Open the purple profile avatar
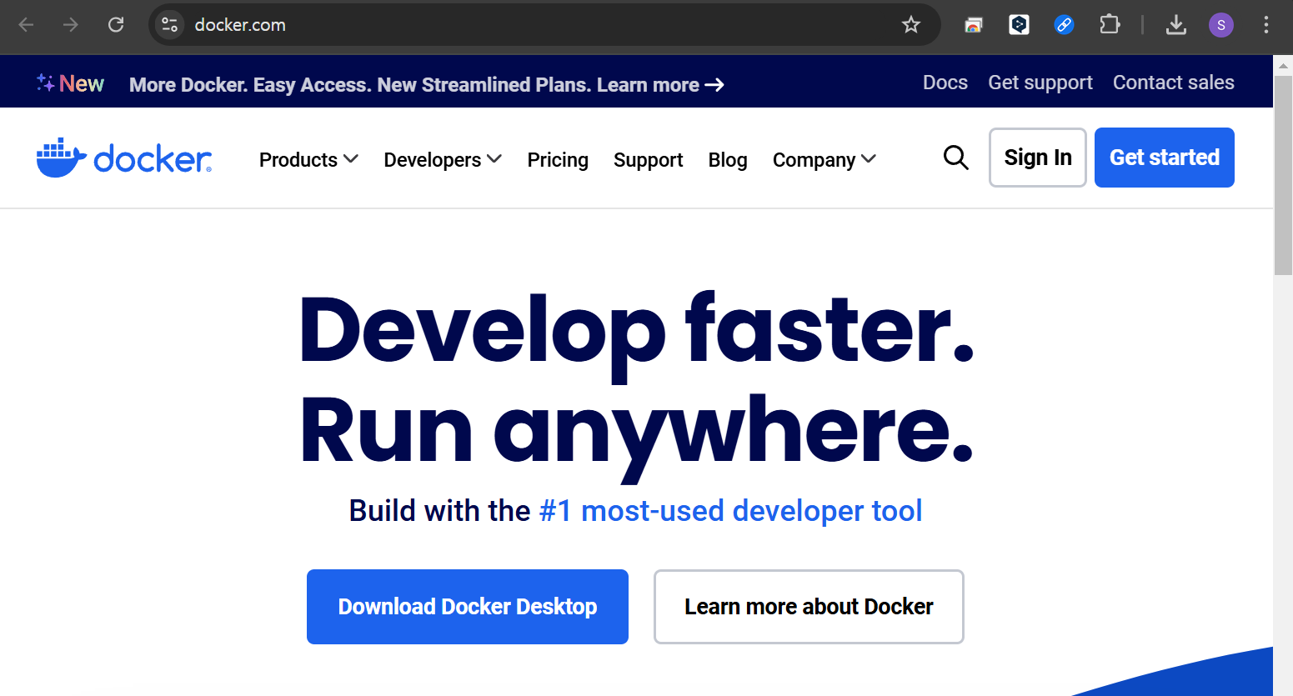The height and width of the screenshot is (696, 1293). coord(1221,25)
